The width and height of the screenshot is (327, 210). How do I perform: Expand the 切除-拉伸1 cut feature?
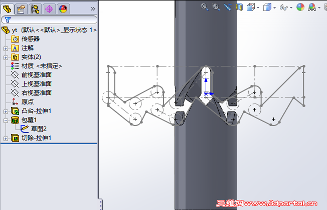point(6,138)
